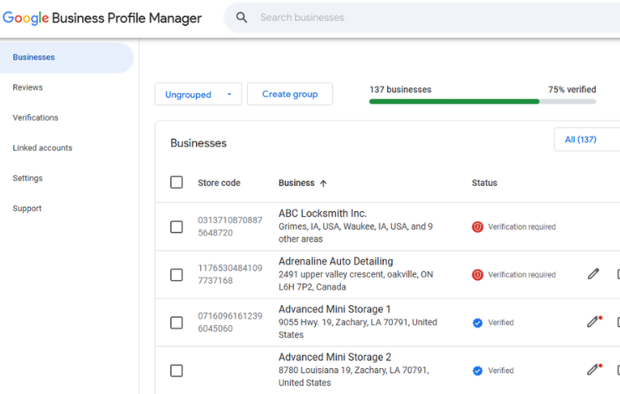Open Support in the sidebar
Screen dimensions: 620x394
[x=27, y=209]
